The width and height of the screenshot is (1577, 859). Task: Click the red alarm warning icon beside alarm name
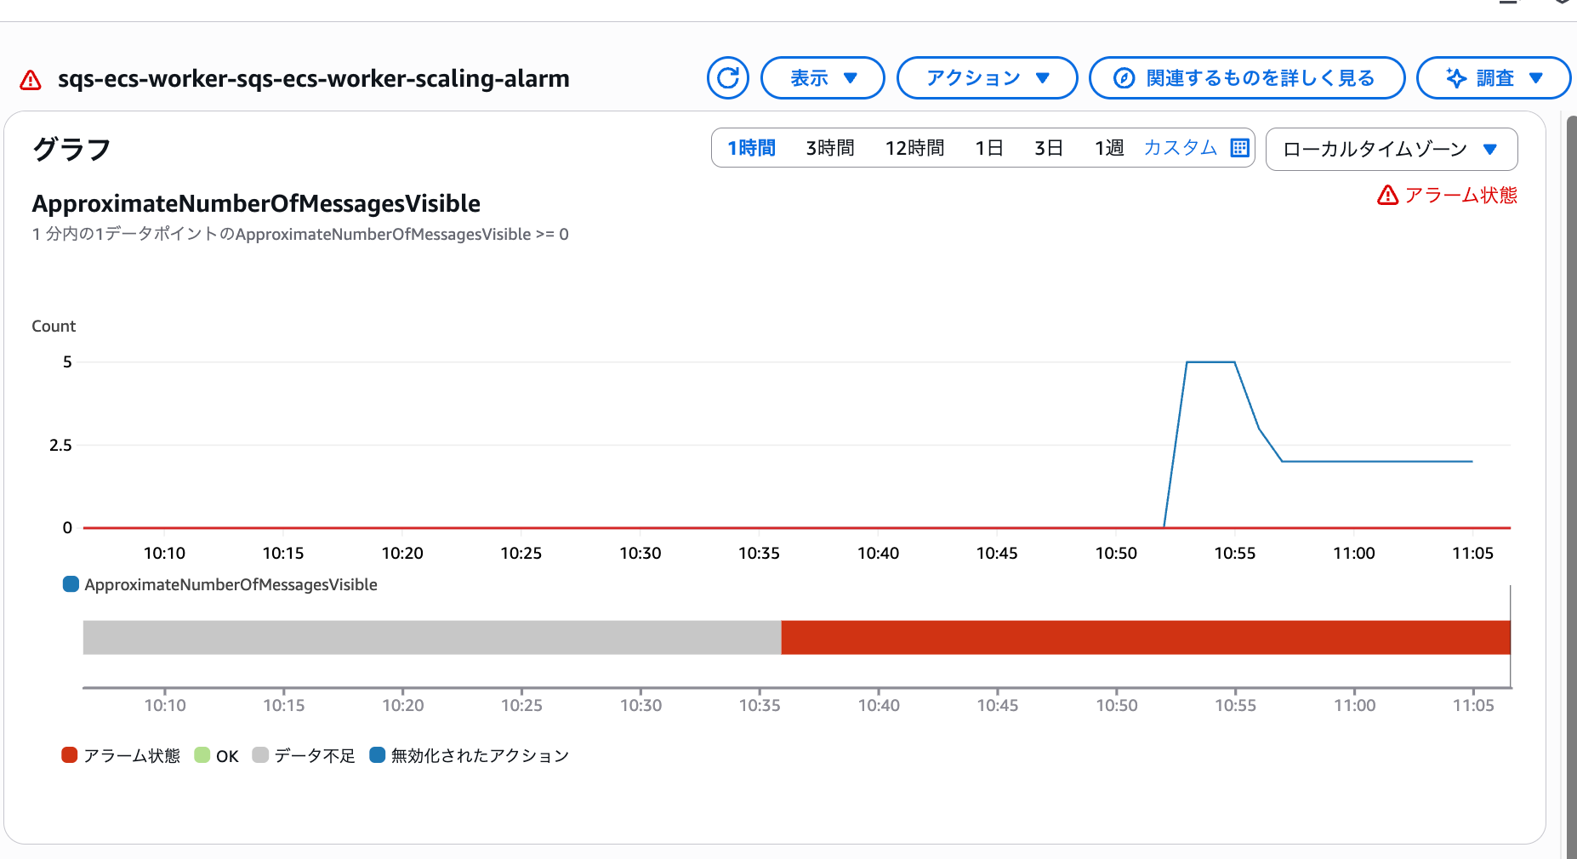[x=31, y=80]
